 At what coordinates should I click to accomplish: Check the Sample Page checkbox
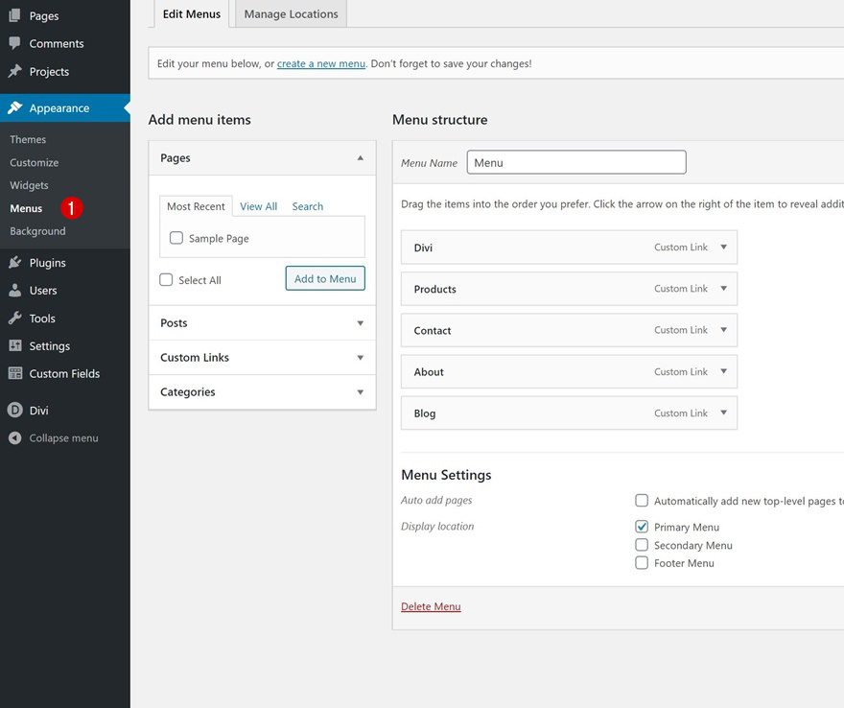coord(176,237)
